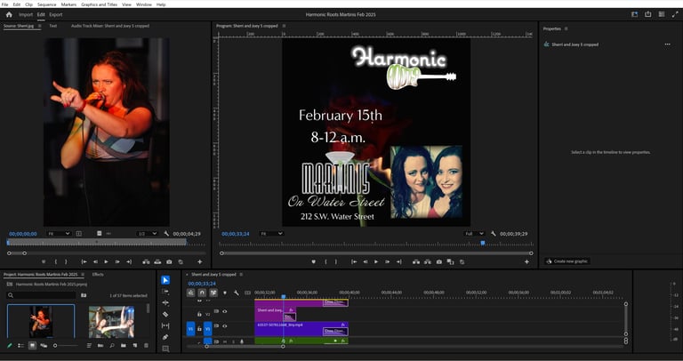683x361 pixels.
Task: Open Source Monitor settings wrench
Action: [166, 234]
